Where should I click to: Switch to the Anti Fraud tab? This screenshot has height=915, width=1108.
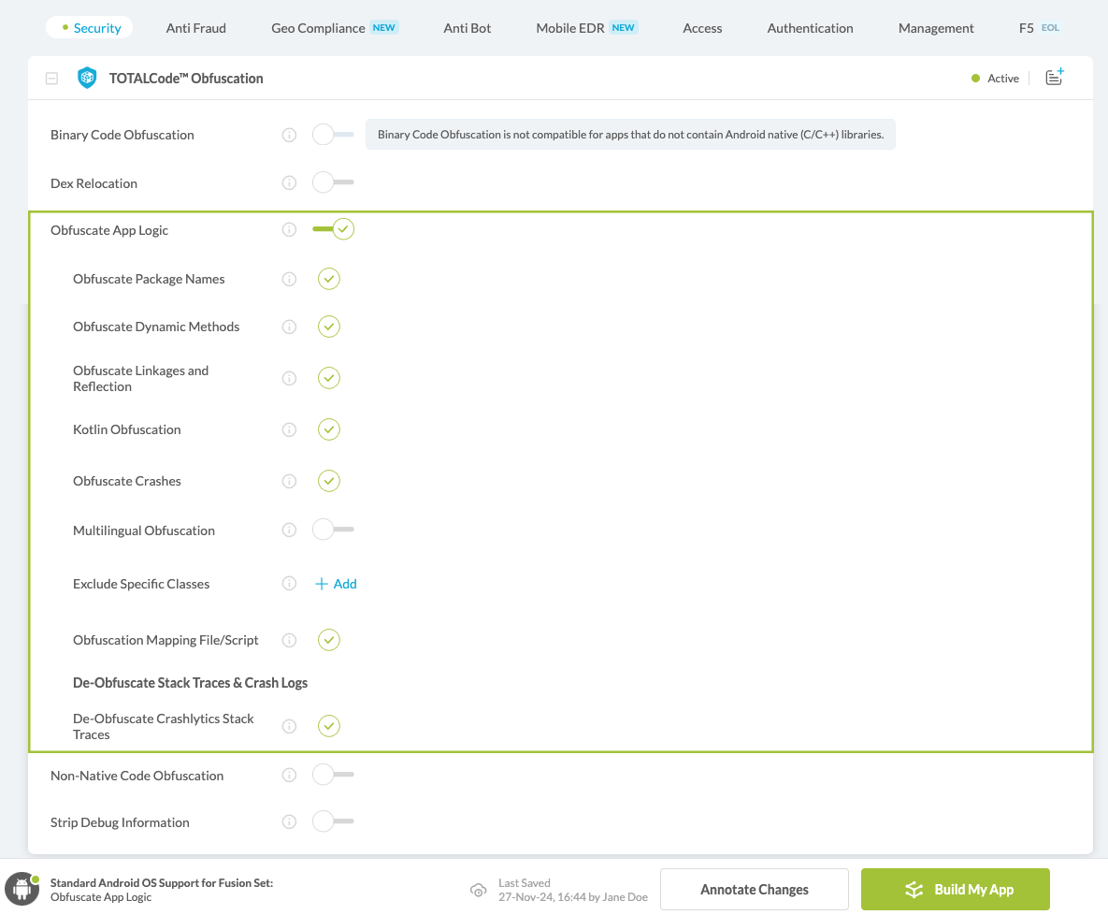[196, 28]
